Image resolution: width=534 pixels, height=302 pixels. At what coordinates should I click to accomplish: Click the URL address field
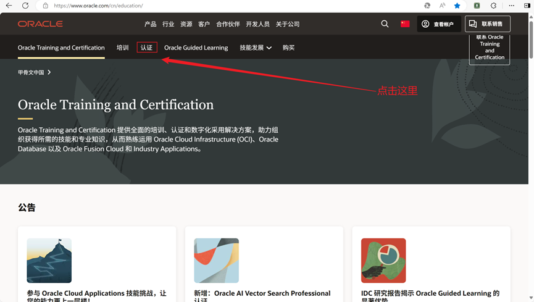98,6
